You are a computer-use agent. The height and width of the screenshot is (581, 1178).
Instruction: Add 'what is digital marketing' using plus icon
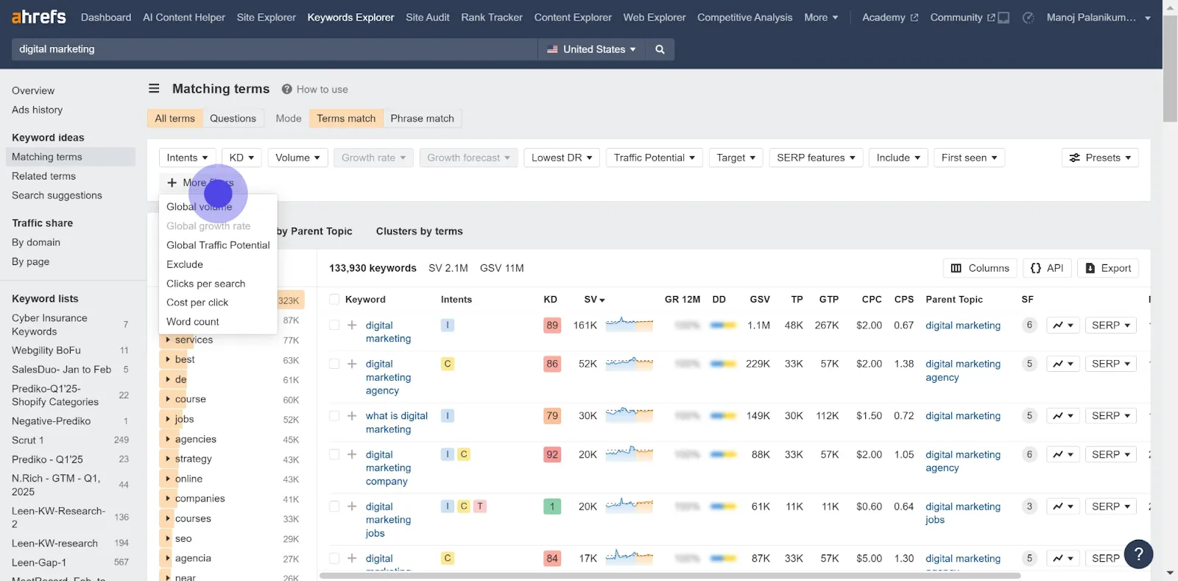pos(352,415)
